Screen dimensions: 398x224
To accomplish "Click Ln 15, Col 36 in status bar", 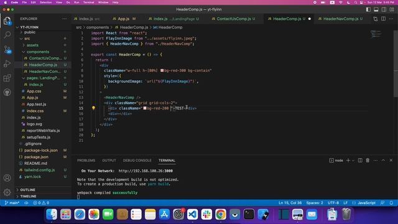I will pos(290,203).
